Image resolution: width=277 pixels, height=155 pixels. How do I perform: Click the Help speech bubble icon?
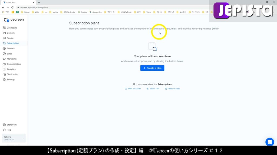click(x=4, y=130)
